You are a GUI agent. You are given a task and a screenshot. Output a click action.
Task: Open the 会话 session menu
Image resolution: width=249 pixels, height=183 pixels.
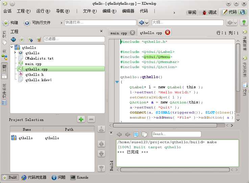click(x=7, y=11)
